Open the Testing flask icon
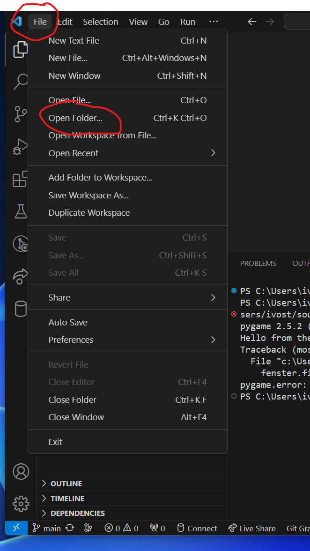Image resolution: width=310 pixels, height=551 pixels. pos(20,211)
